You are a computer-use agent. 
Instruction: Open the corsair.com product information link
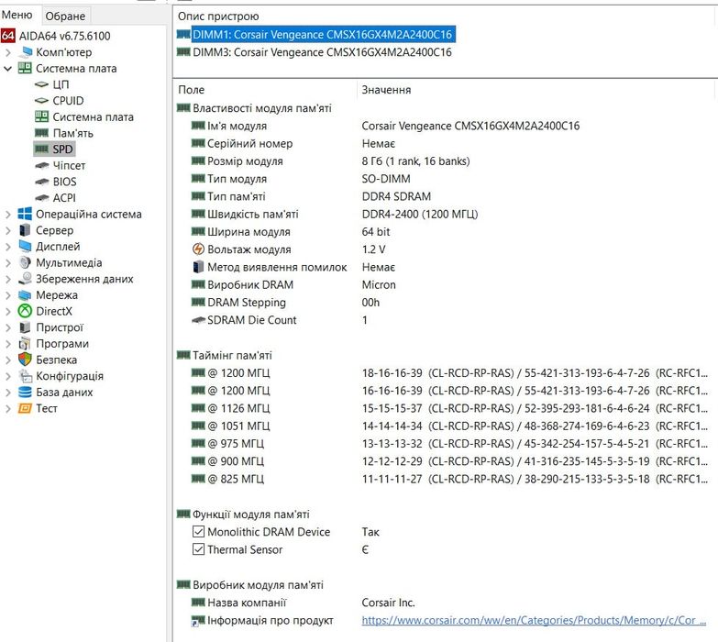tap(534, 620)
